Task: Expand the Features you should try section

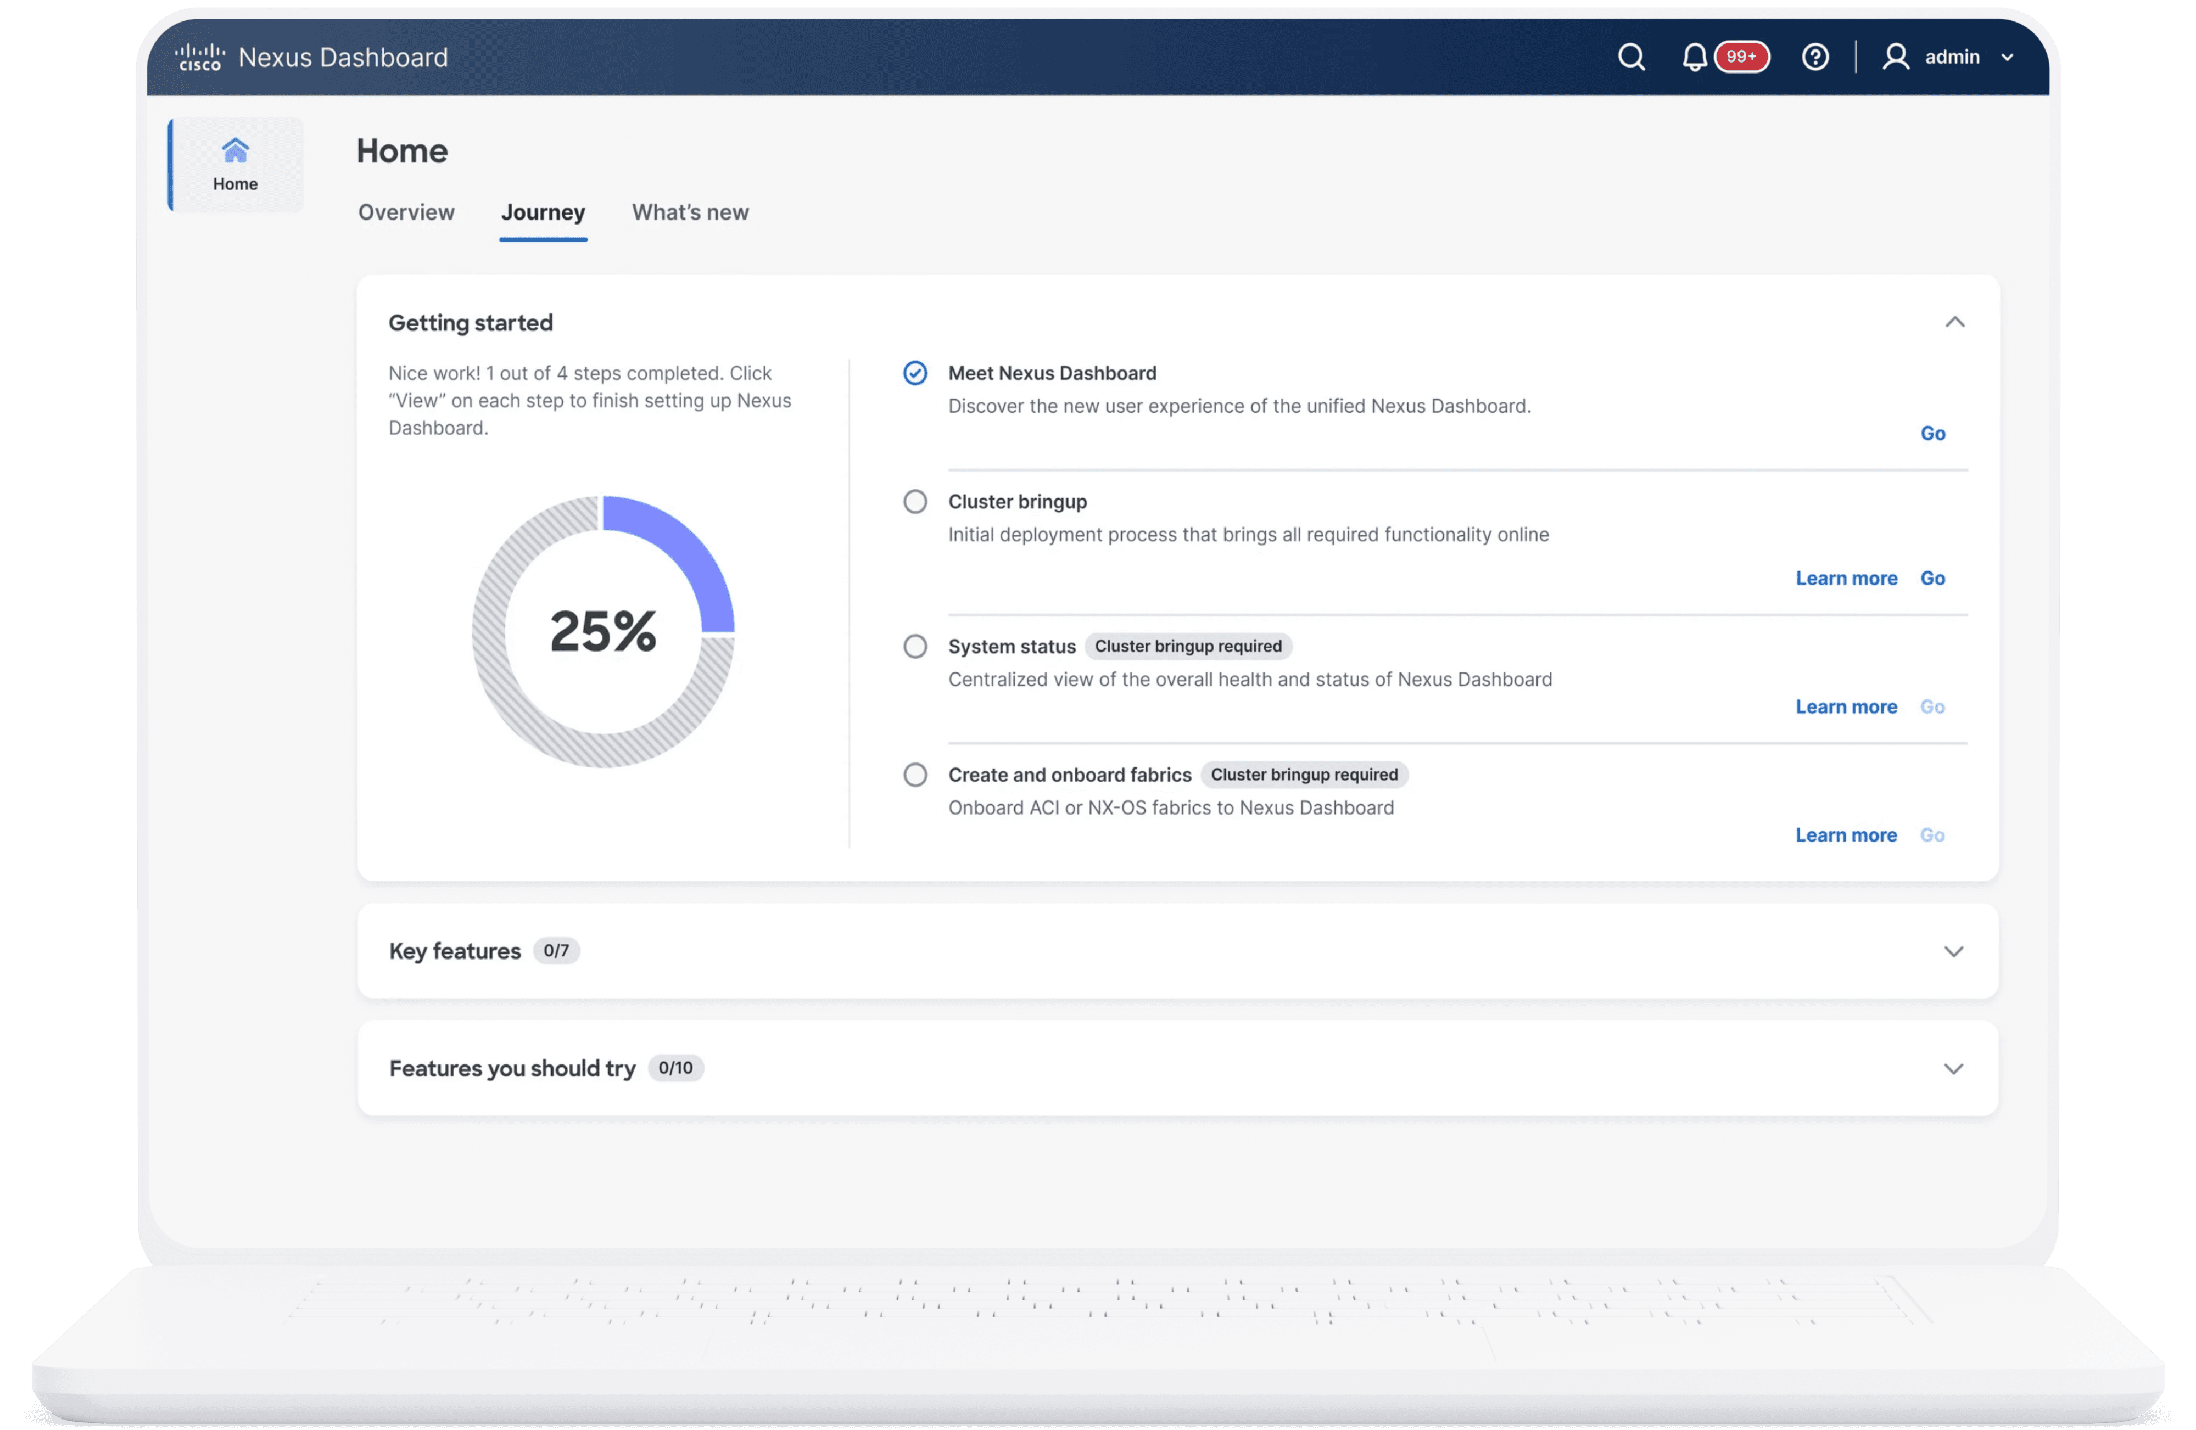Action: [x=1953, y=1068]
